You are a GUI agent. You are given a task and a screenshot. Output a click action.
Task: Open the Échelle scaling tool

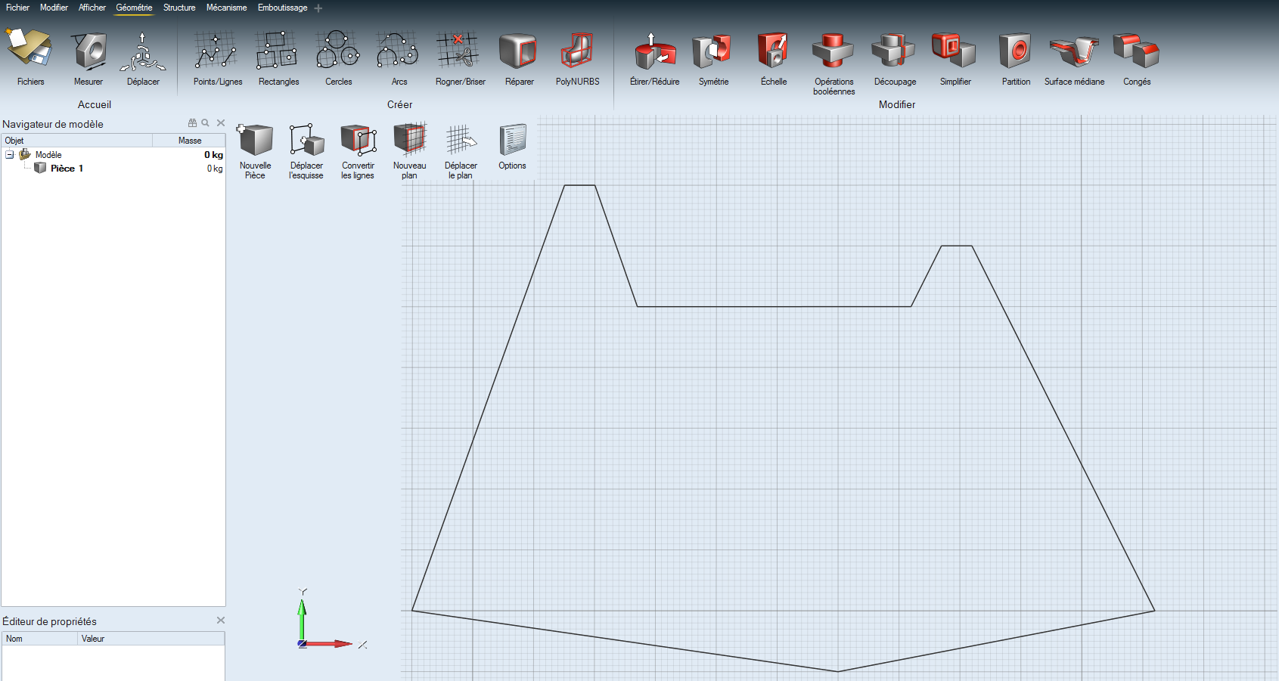774,51
